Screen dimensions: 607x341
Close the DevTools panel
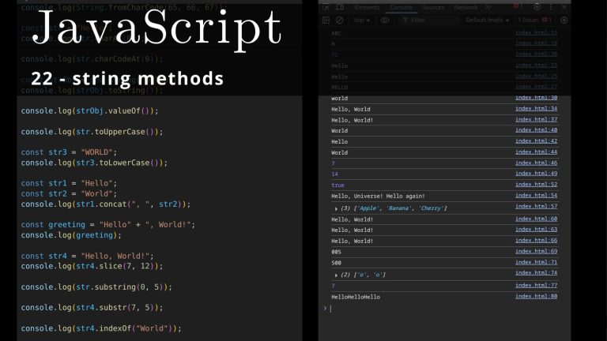coord(564,7)
